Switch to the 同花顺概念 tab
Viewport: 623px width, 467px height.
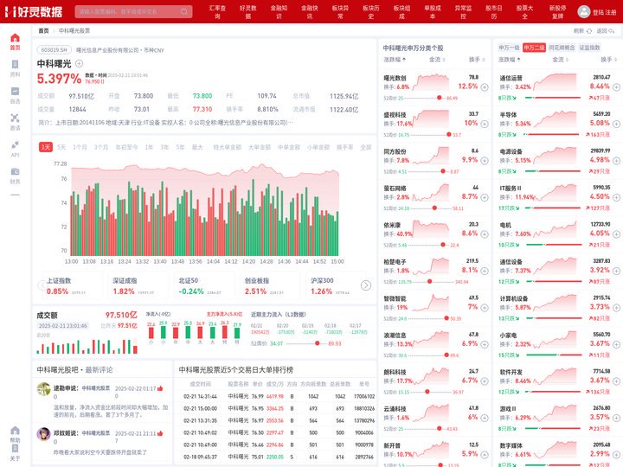coord(562,48)
